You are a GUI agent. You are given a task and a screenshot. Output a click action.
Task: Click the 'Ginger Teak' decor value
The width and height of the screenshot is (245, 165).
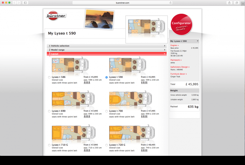point(175,77)
